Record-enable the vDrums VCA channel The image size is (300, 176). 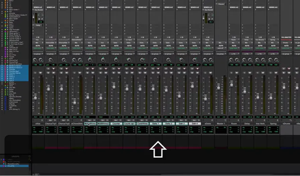coord(289,69)
